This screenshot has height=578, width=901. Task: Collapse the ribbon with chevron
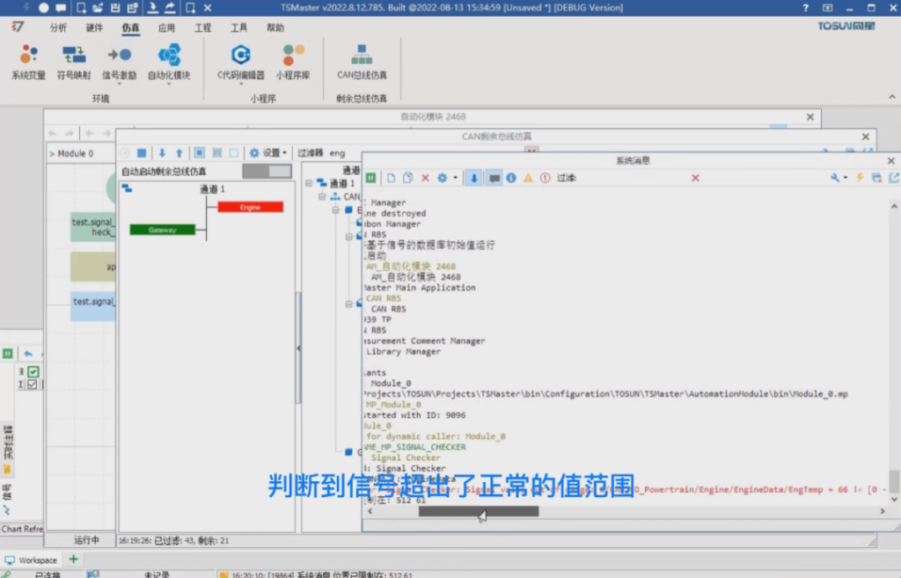(x=892, y=97)
